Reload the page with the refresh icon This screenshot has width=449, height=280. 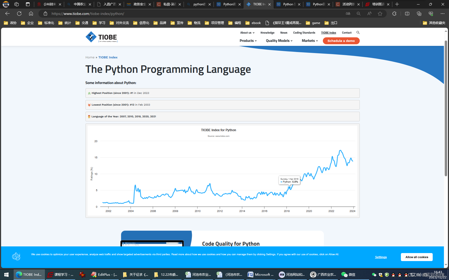coord(19,14)
